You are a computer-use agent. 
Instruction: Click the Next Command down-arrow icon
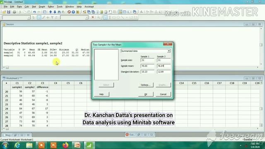(x=55, y=12)
